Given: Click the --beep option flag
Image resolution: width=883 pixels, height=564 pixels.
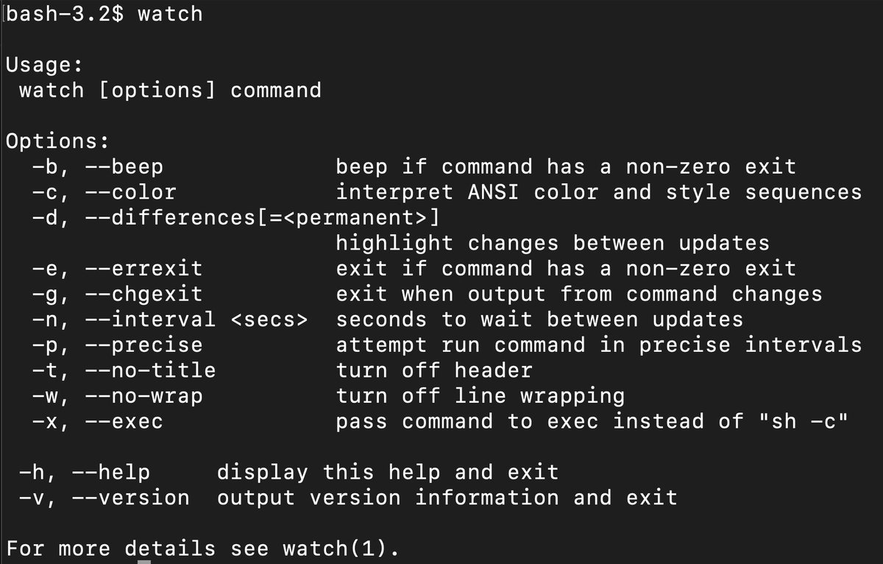Looking at the screenshot, I should (124, 166).
